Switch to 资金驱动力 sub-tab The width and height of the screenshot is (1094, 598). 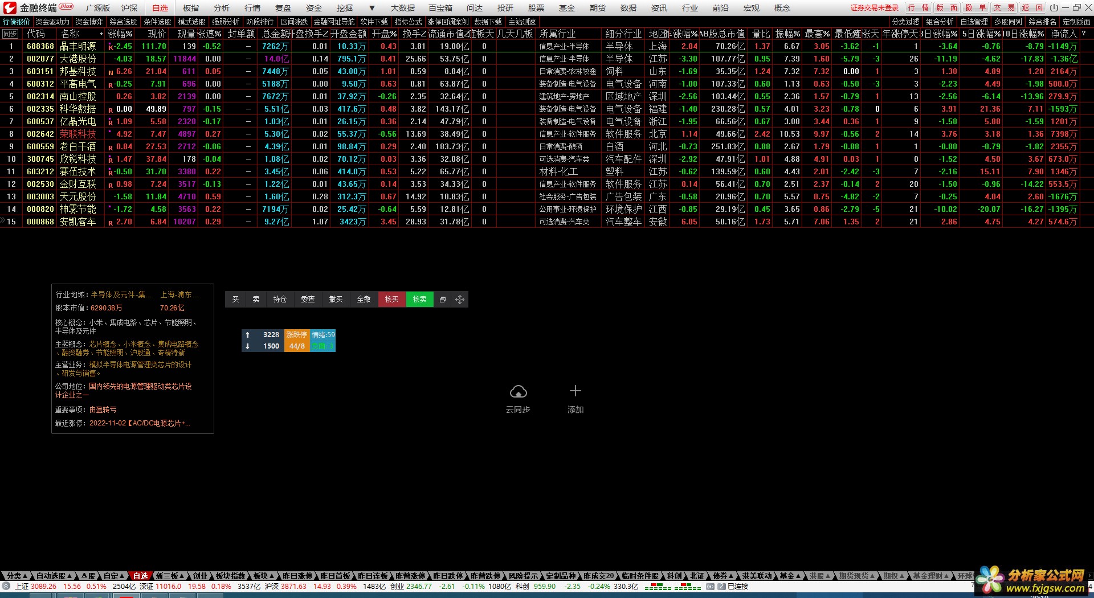pyautogui.click(x=52, y=22)
